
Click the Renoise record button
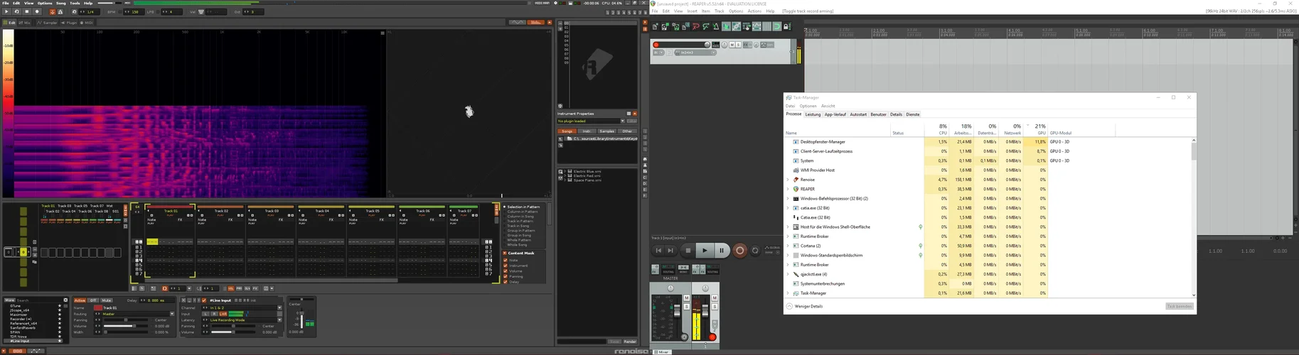click(37, 11)
